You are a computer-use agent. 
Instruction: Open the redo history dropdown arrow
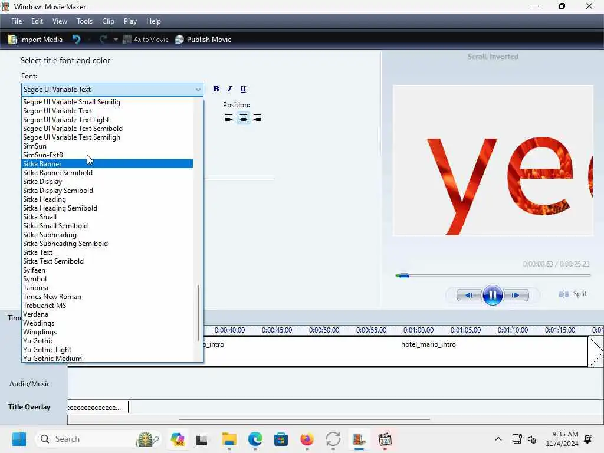point(115,40)
